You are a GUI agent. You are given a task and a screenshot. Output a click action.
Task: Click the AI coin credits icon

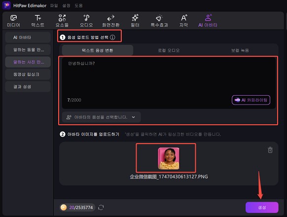(x=64, y=208)
